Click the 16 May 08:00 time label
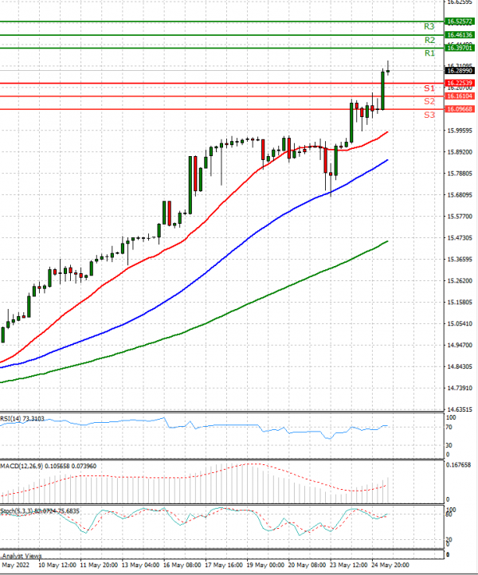Image resolution: width=478 pixels, height=575 pixels. 182,565
